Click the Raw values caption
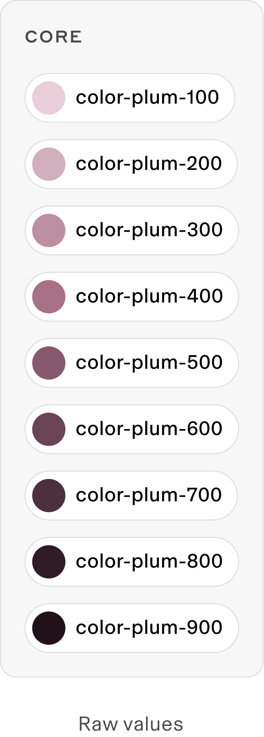This screenshot has width=264, height=737. [131, 724]
